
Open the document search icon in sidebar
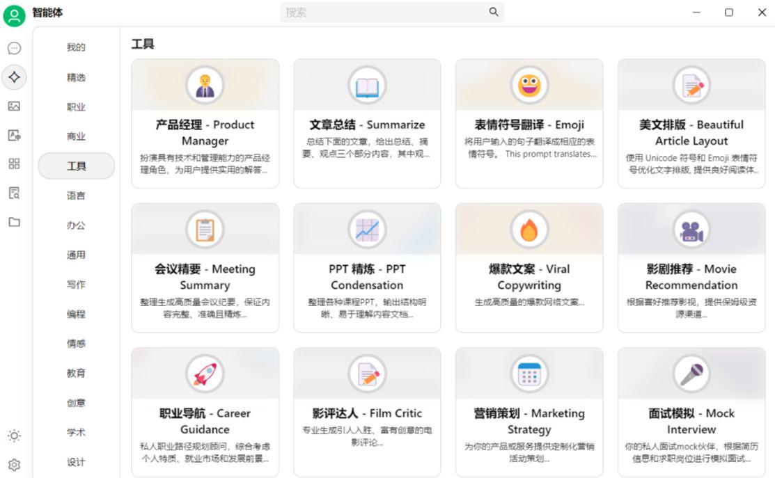click(14, 193)
